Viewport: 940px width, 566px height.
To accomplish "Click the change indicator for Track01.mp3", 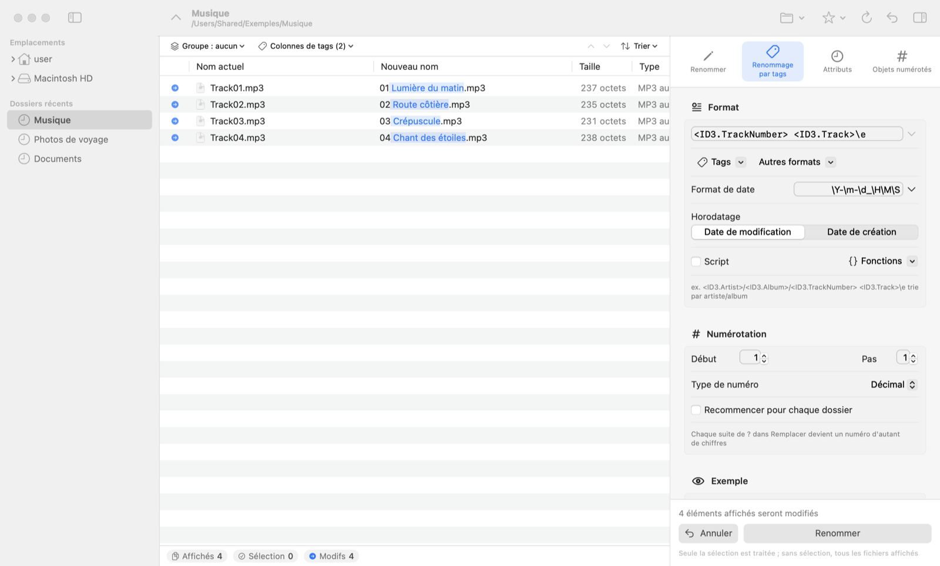I will [x=175, y=88].
